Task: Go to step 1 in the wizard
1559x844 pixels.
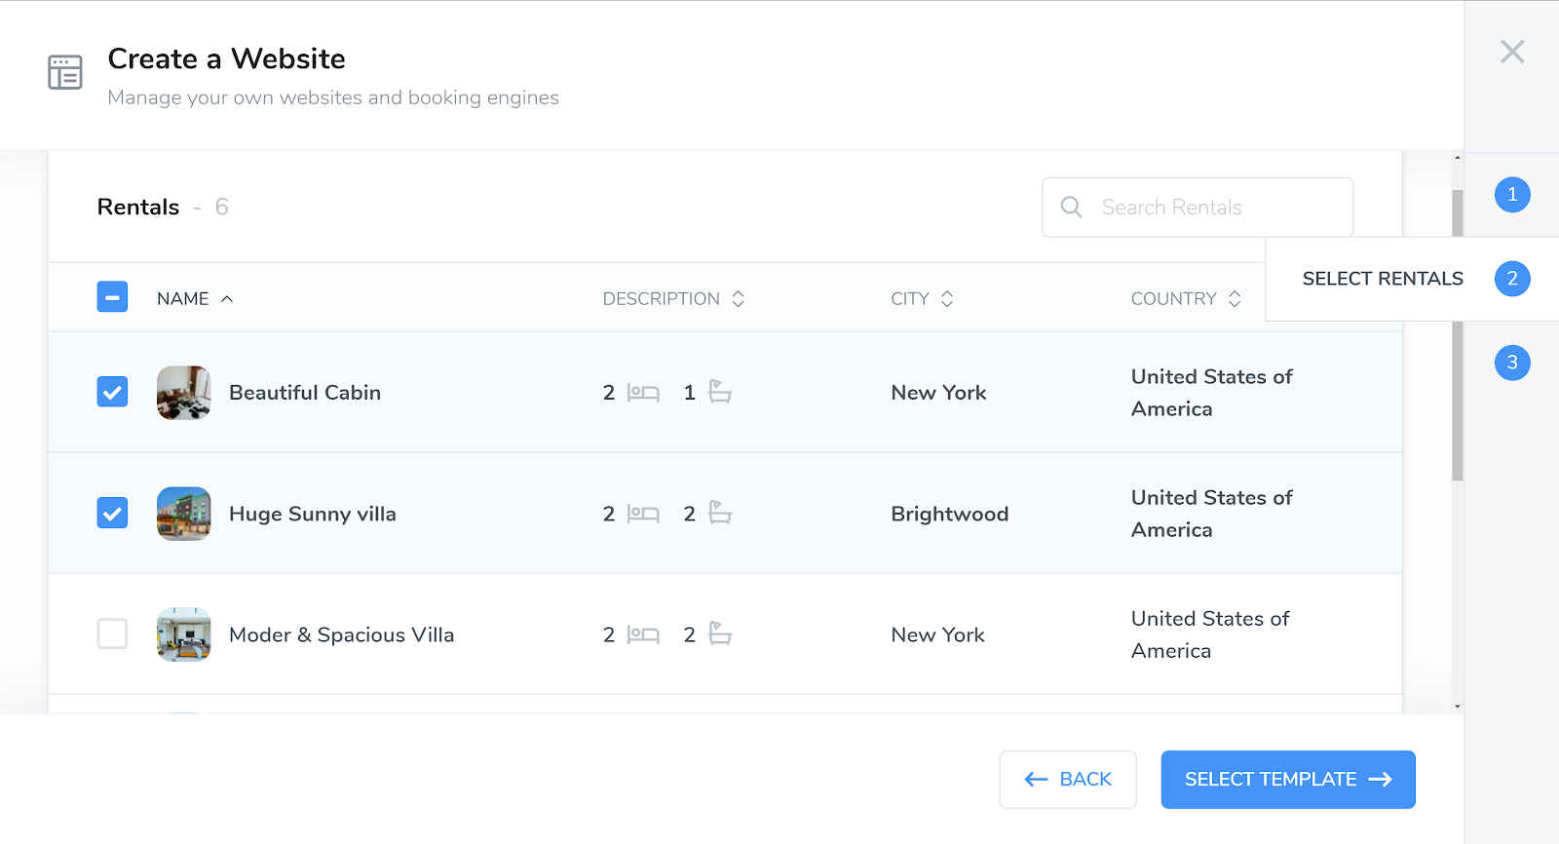Action: pos(1512,195)
